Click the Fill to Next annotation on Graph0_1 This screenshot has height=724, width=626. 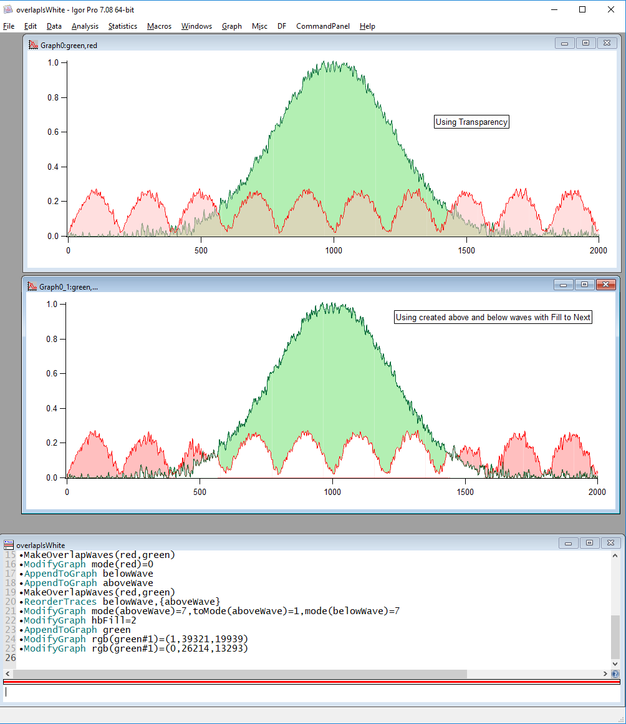pos(493,317)
